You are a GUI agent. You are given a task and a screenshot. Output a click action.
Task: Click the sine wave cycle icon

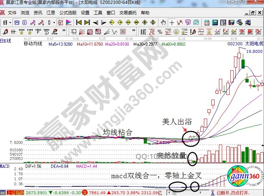tap(201, 32)
